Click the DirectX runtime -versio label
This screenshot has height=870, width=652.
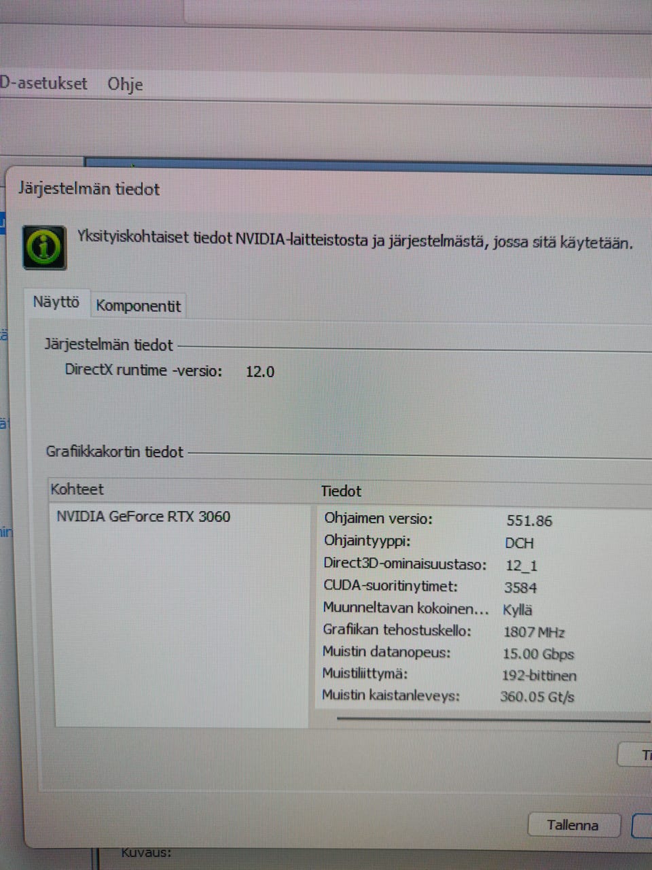[143, 370]
